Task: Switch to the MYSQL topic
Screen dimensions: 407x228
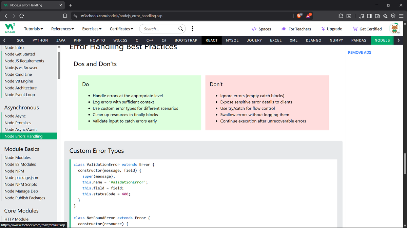Action: coord(232,40)
